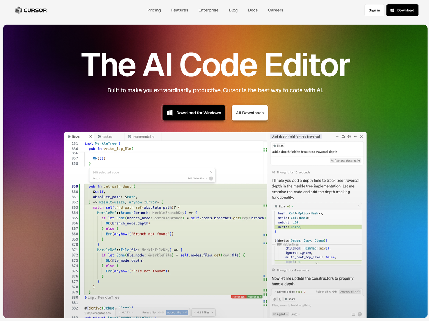Select chat tab Add depth field for tree traversal

[x=296, y=137]
